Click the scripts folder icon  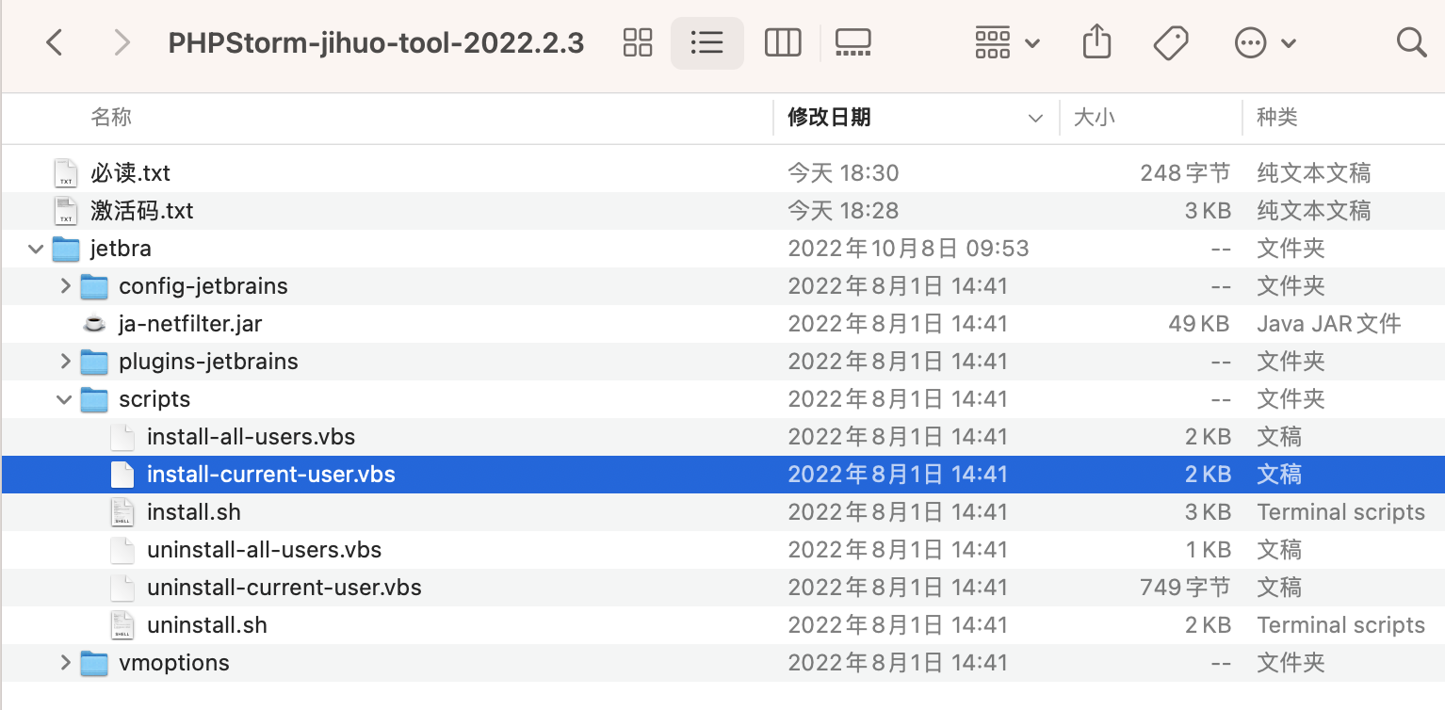point(94,399)
